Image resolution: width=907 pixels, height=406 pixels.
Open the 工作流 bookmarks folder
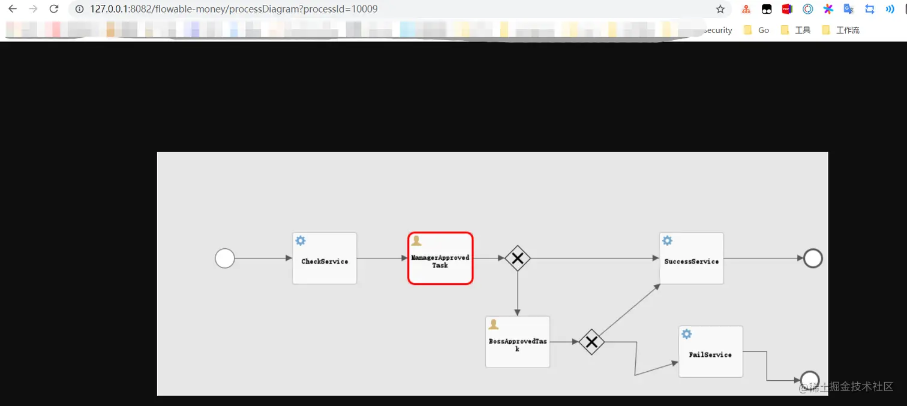tap(840, 30)
